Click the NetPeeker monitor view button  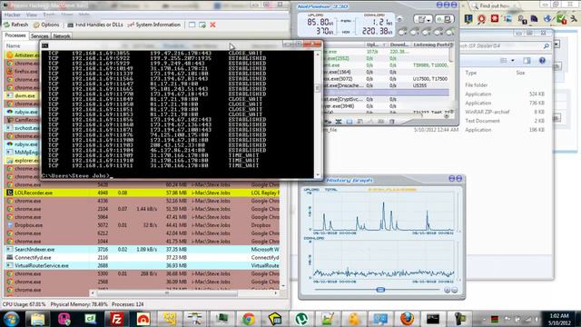pyautogui.click(x=444, y=19)
